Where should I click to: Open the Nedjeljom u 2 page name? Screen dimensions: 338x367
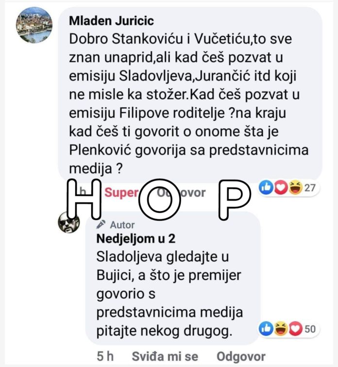(x=136, y=239)
